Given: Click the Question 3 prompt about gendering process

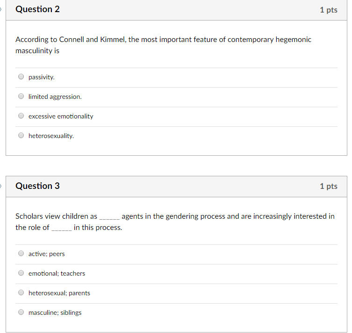Looking at the screenshot, I should pos(175,222).
